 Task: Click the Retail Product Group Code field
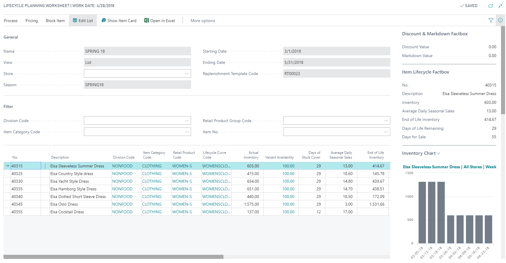[333, 121]
